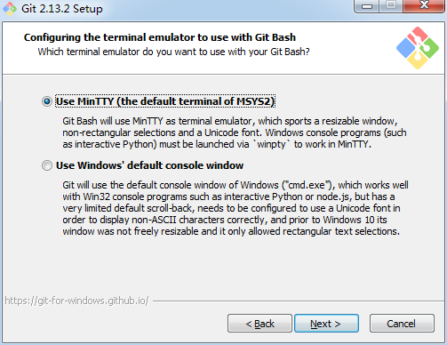Click the 'Configuring the terminal emulator' heading

point(160,37)
